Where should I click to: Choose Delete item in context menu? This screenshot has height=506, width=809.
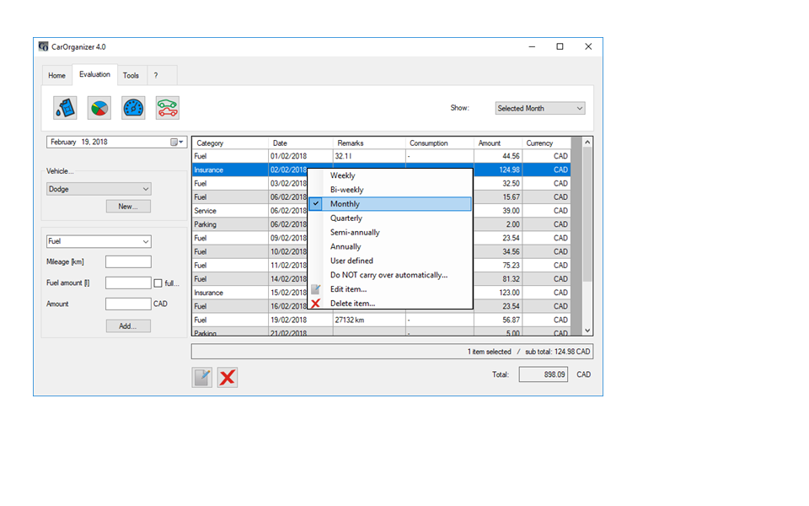pos(352,304)
